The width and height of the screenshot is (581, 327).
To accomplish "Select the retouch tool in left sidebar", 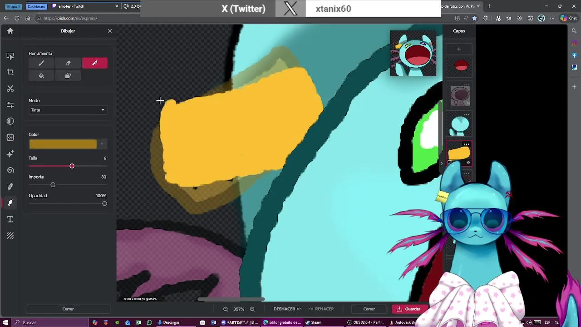I will [10, 187].
